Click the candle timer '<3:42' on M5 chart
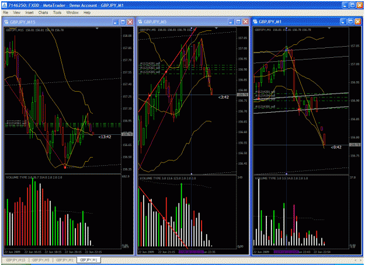The image size is (365, 265). point(224,97)
